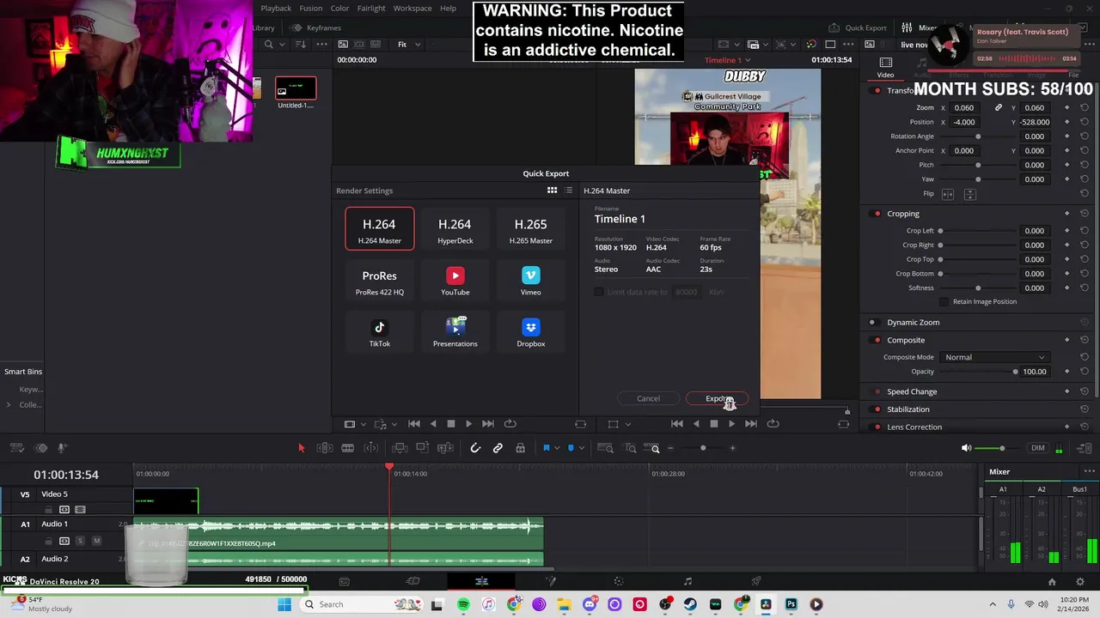Adjust the timeline zoom slider

pos(702,448)
